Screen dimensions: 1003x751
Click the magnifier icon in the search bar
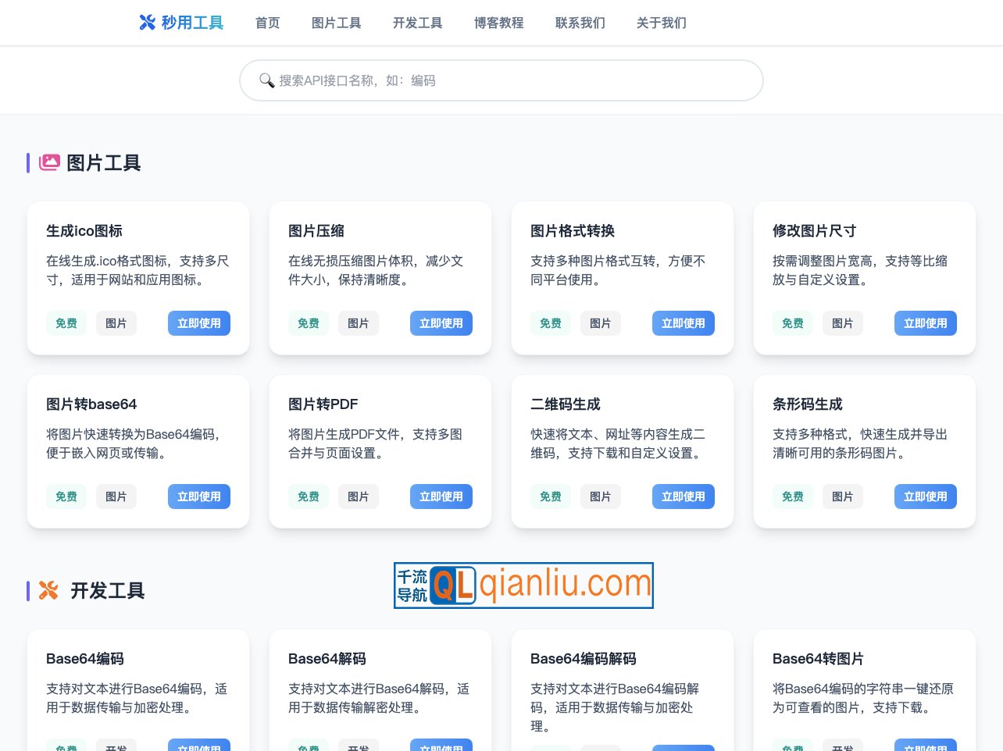[267, 80]
